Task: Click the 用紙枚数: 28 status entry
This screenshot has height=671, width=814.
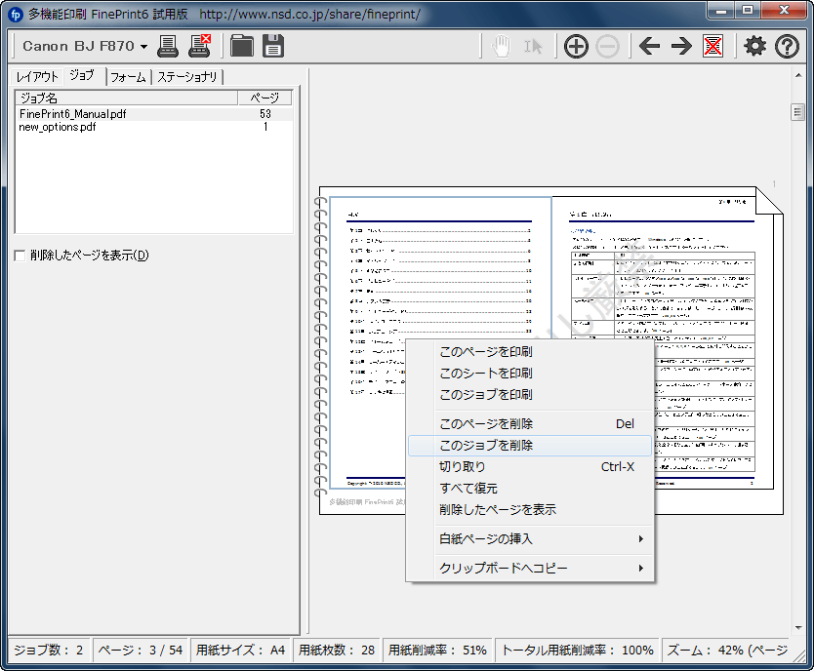Action: (337, 651)
